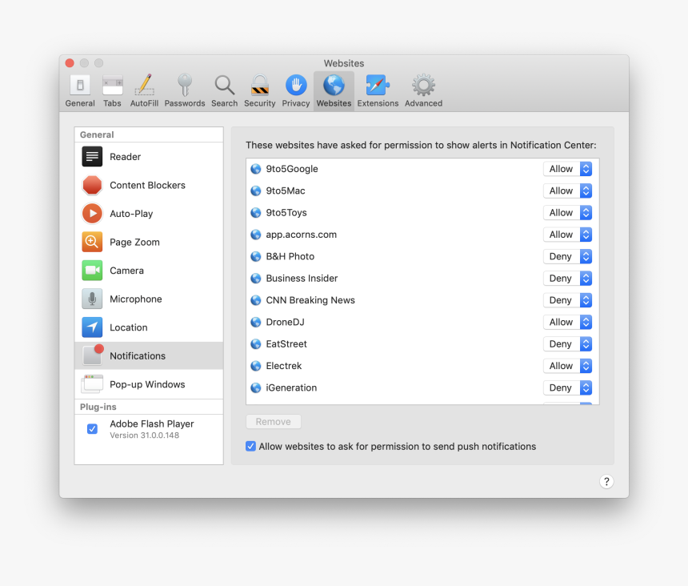Click the Adobe Flash Player plug-in name

[152, 424]
